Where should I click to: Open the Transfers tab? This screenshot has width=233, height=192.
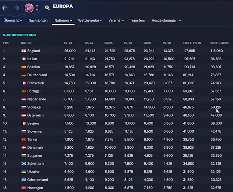pos(137,21)
